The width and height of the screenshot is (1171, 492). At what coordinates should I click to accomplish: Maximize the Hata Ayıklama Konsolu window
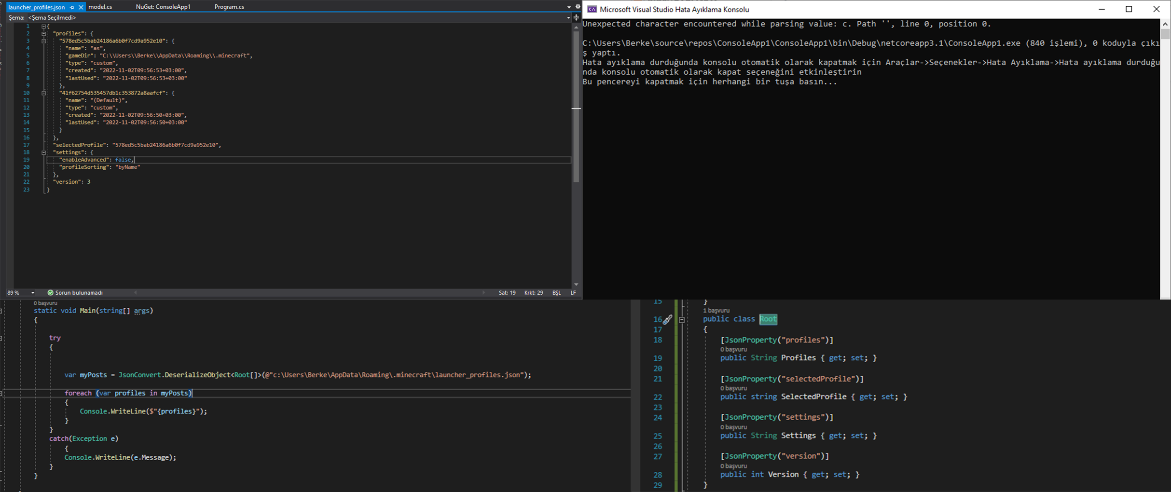pyautogui.click(x=1129, y=9)
